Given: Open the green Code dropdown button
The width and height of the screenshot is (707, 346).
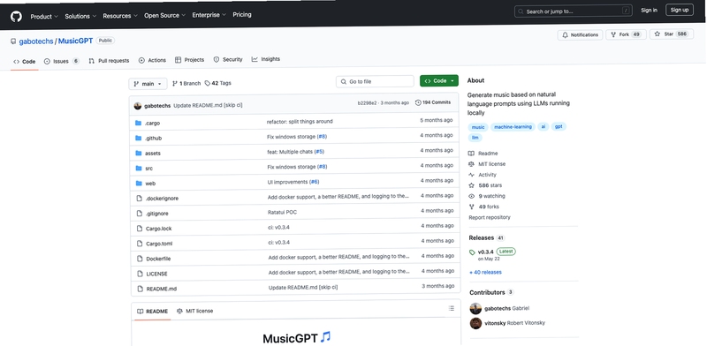Looking at the screenshot, I should [x=439, y=80].
